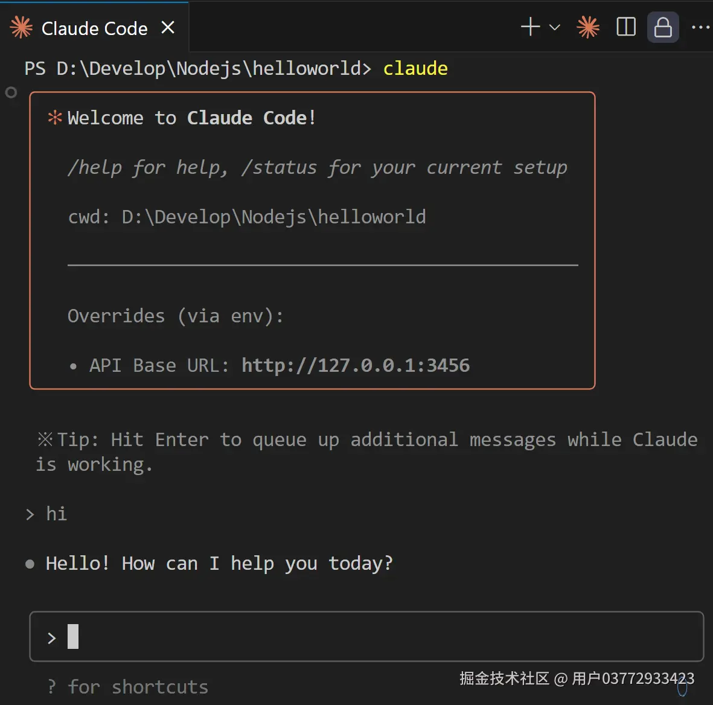
Task: Click the bullet before the Hello response
Action: (30, 564)
